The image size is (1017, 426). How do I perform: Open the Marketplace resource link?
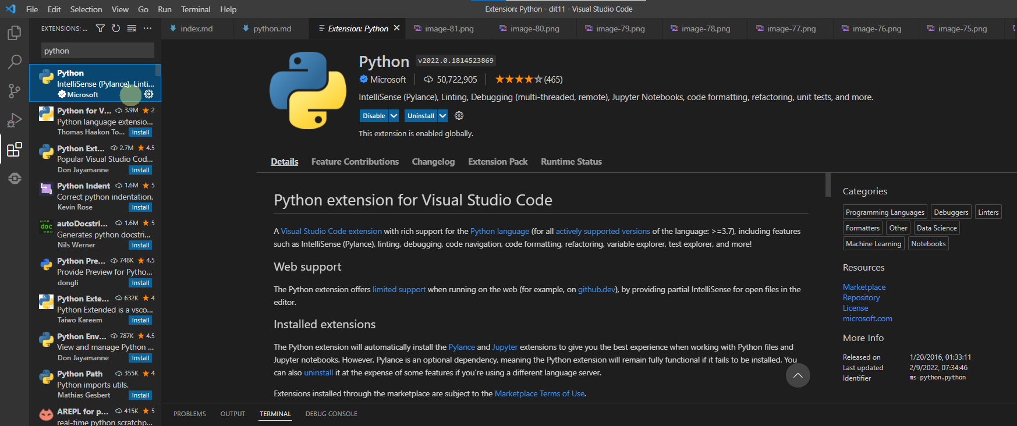[864, 287]
